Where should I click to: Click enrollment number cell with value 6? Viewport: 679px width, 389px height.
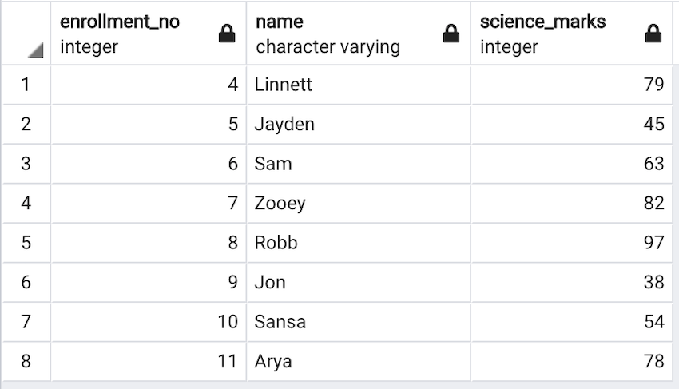coord(149,164)
